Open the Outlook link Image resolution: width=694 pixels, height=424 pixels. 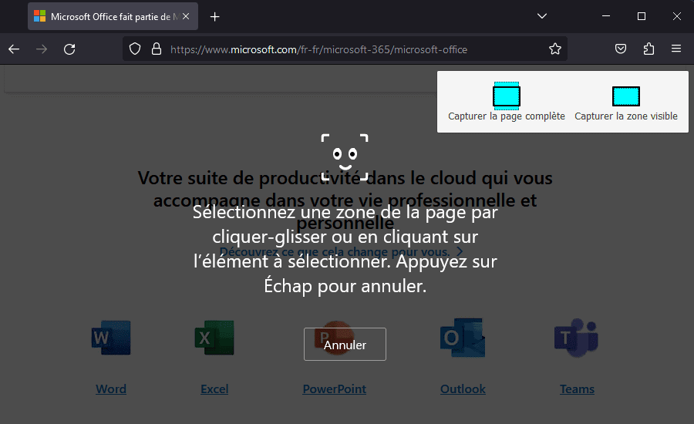(x=463, y=389)
